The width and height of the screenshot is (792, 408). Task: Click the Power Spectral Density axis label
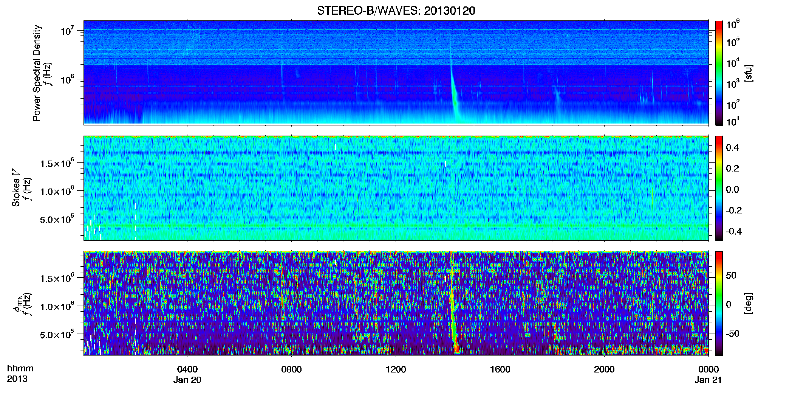click(x=37, y=73)
